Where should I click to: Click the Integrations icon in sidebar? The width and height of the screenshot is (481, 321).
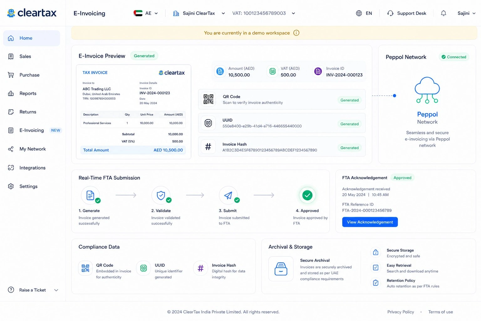[x=11, y=168]
